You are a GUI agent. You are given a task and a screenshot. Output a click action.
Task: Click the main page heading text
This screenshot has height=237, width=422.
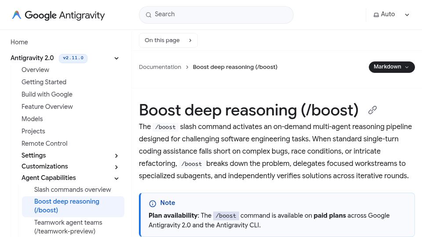click(x=249, y=110)
